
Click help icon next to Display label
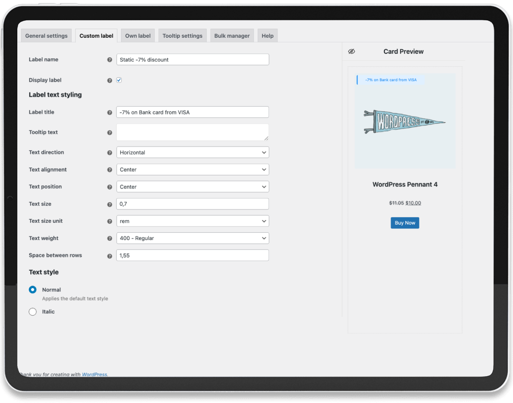(109, 80)
